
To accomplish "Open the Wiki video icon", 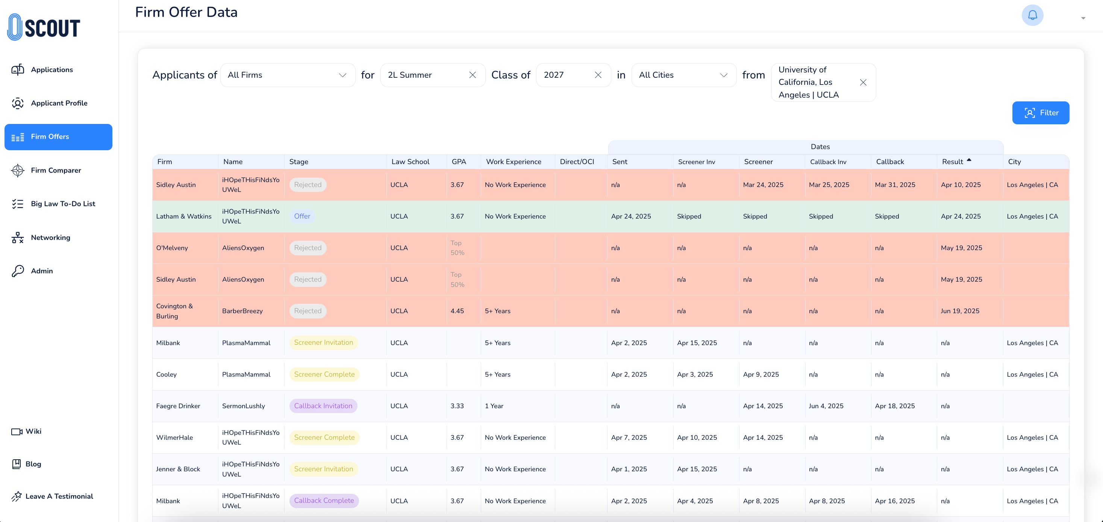I will tap(17, 431).
